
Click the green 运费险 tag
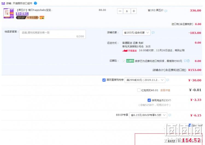coord(130,61)
